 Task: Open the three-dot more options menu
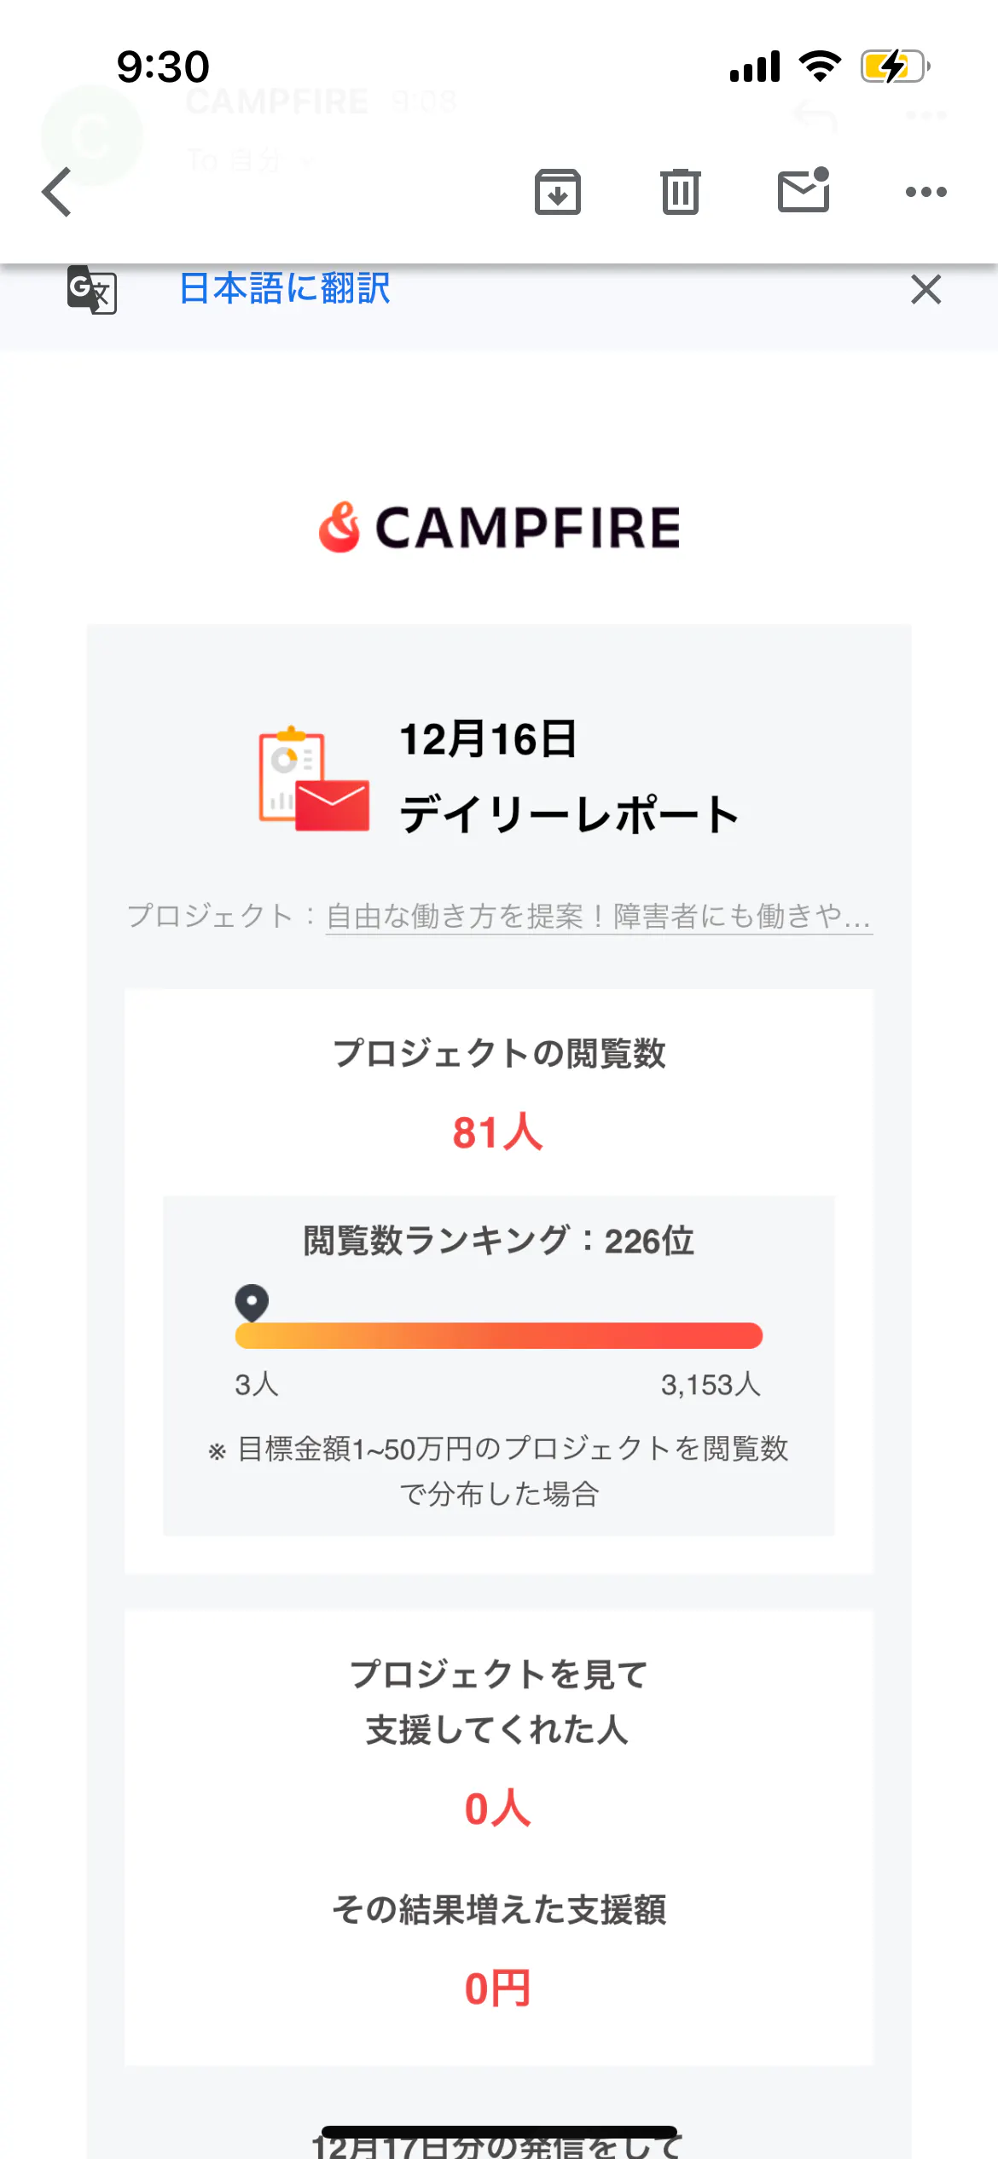(925, 192)
